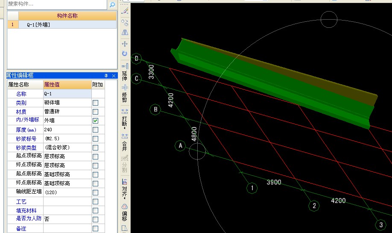This screenshot has height=233, width=392.
Task: Toggle 附加 checkbox for 起点底标高
Action: tap(95, 175)
